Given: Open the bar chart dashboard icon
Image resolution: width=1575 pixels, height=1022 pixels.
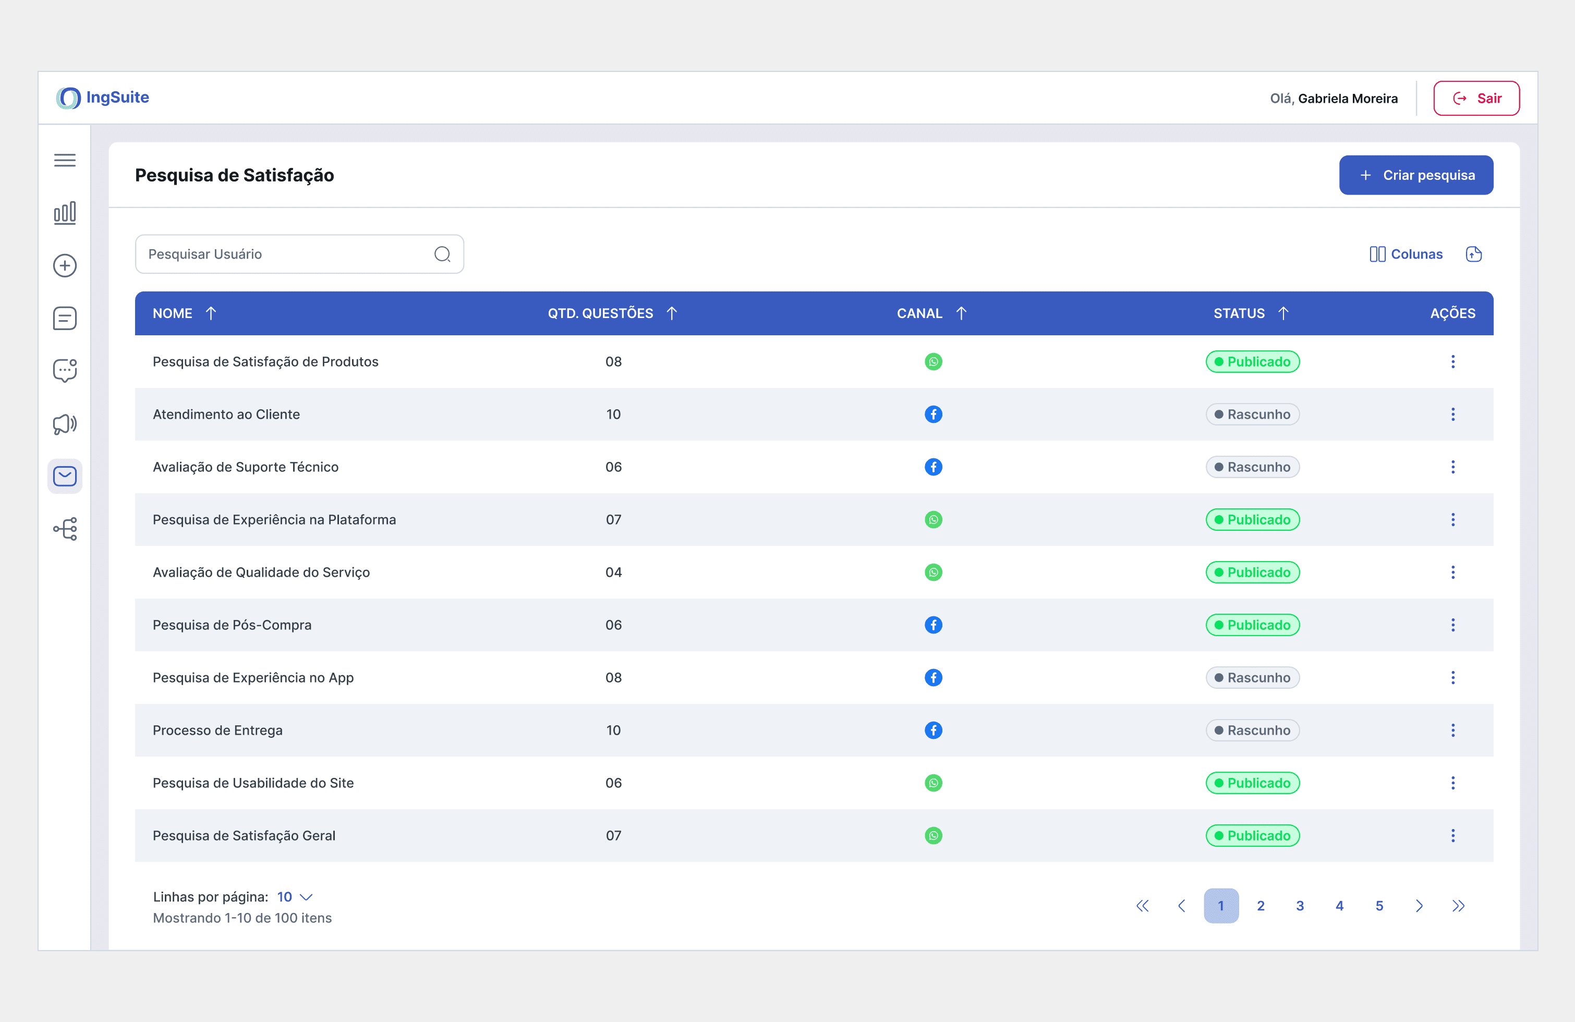Looking at the screenshot, I should pos(65,213).
